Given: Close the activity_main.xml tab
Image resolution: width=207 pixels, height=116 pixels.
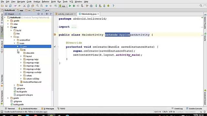Looking at the screenshot, I should (x=75, y=14).
